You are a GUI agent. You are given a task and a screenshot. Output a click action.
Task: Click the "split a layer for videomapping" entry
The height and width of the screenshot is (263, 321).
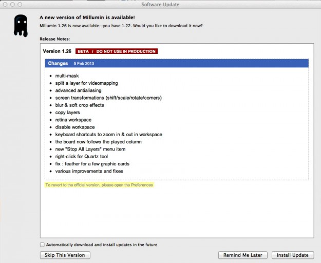(85, 83)
